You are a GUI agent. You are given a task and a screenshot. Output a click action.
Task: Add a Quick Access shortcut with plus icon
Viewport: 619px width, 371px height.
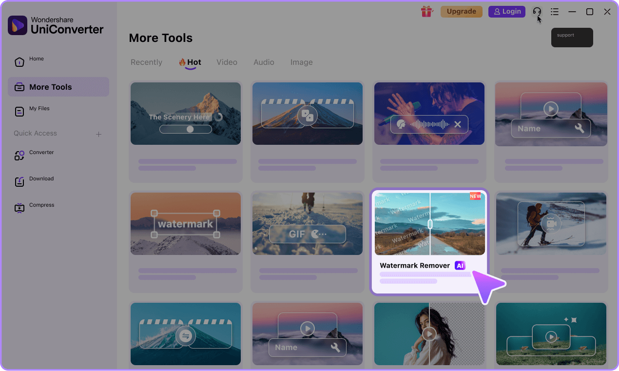[x=98, y=134]
